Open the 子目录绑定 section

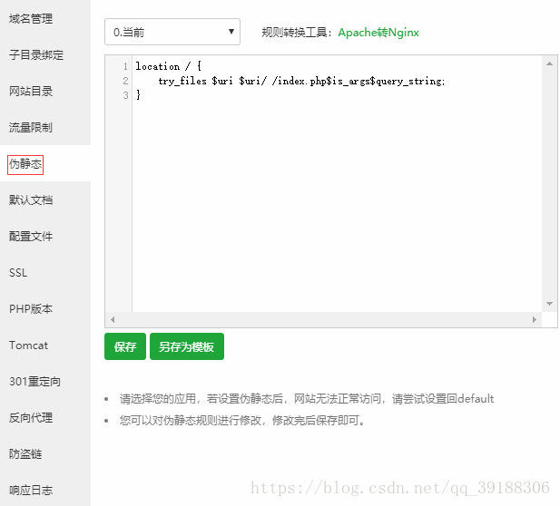[x=36, y=55]
